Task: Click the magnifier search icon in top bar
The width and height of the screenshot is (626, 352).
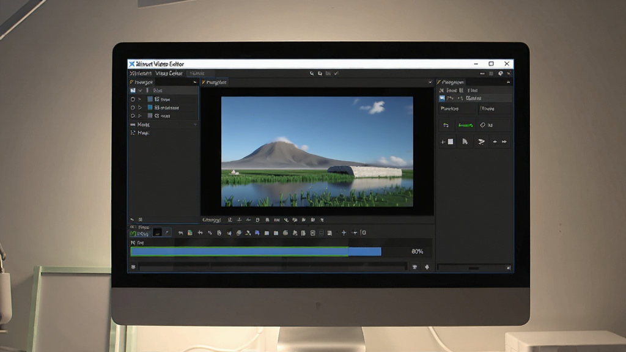Action: pos(312,73)
